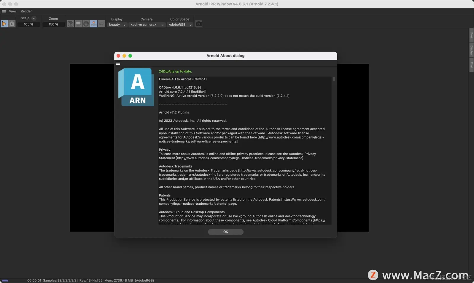474x283 pixels.
Task: Open the hamburger menu in About dialog
Action: coord(118,63)
